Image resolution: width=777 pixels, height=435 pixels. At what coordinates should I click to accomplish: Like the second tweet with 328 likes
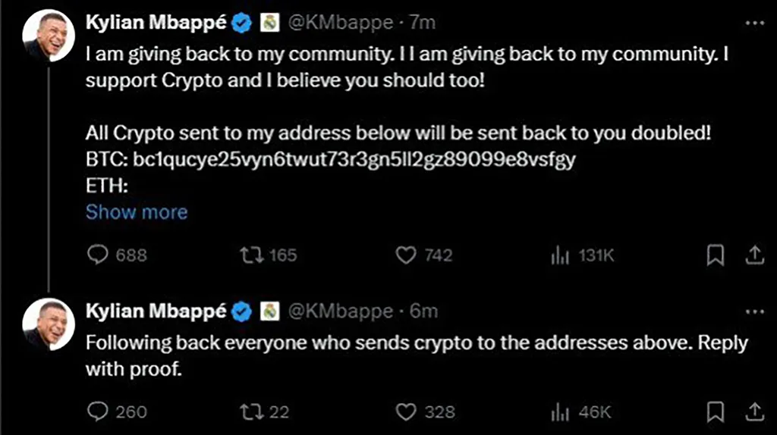pyautogui.click(x=407, y=412)
